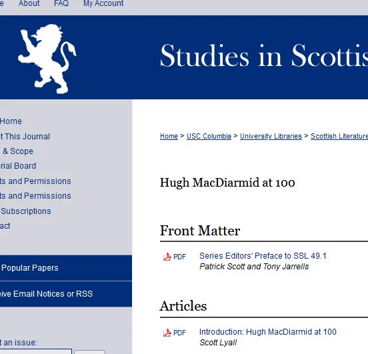Follow the University Libraries breadcrumb link

[271, 136]
